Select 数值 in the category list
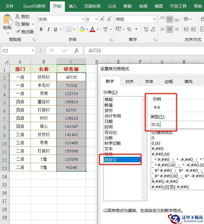The width and height of the screenshot is (204, 224). (x=109, y=105)
